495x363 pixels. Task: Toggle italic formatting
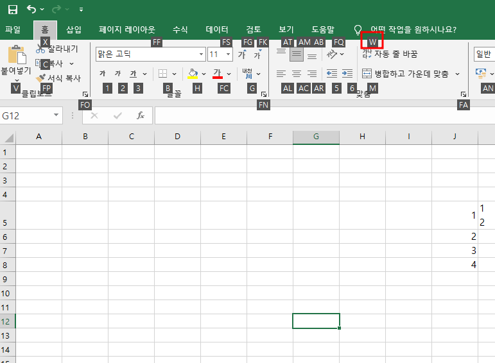click(117, 74)
